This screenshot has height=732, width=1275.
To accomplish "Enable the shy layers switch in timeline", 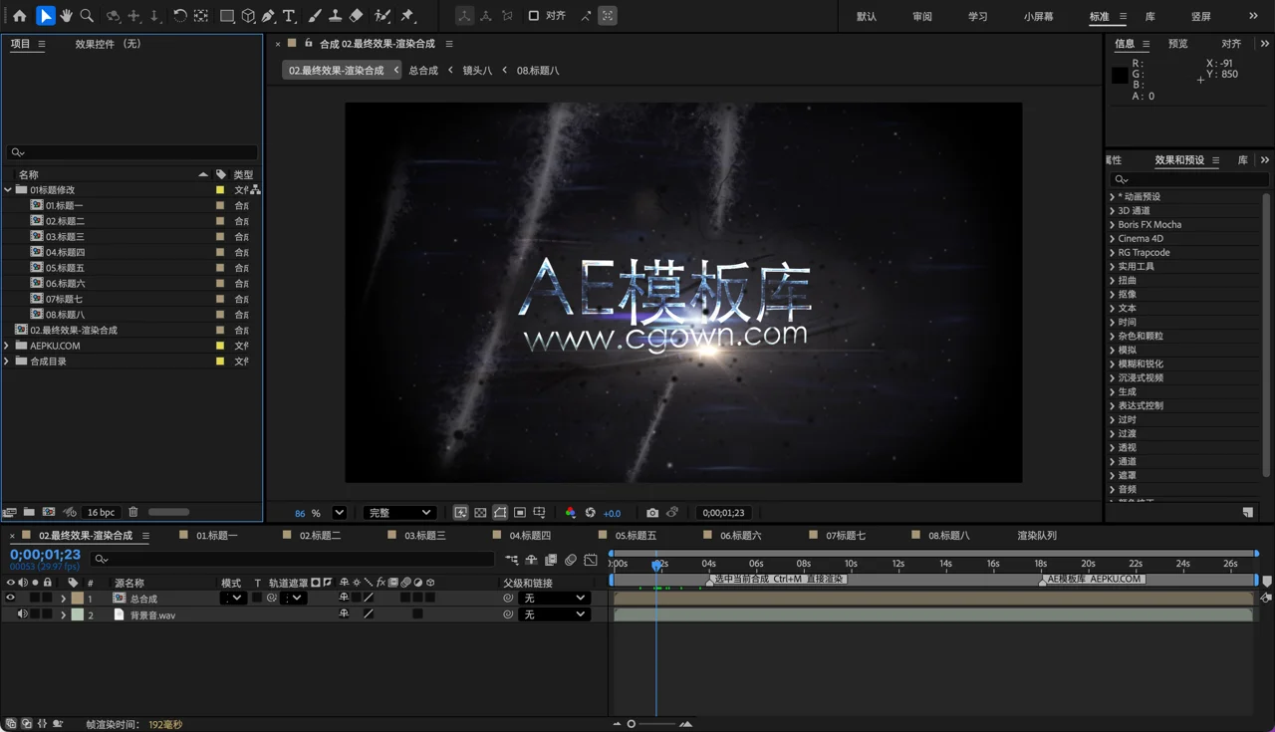I will coord(531,560).
